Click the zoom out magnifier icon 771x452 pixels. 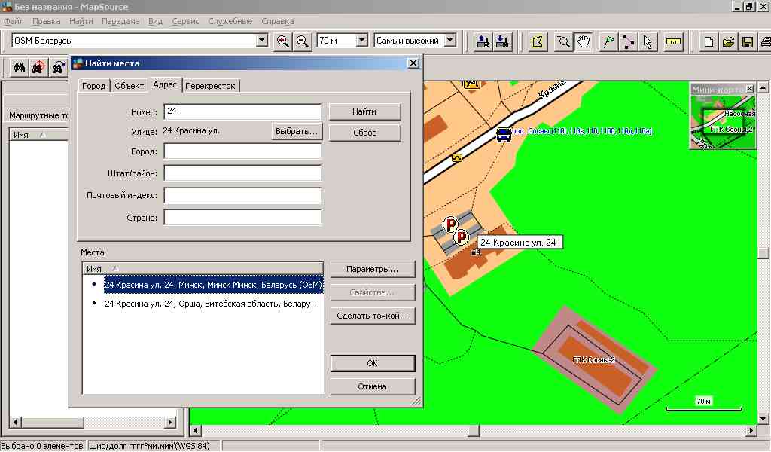pyautogui.click(x=303, y=41)
